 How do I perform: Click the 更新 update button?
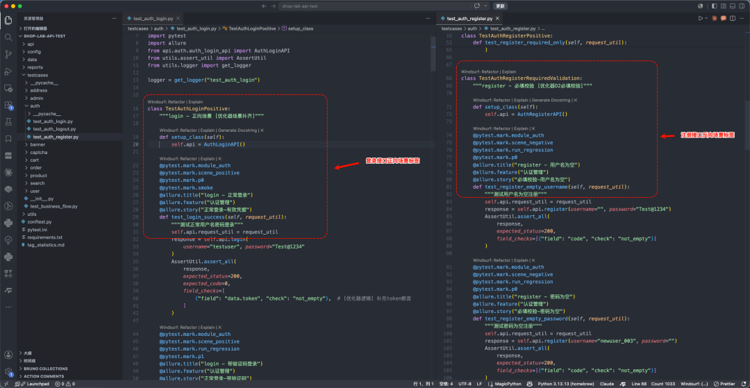pyautogui.click(x=500, y=6)
